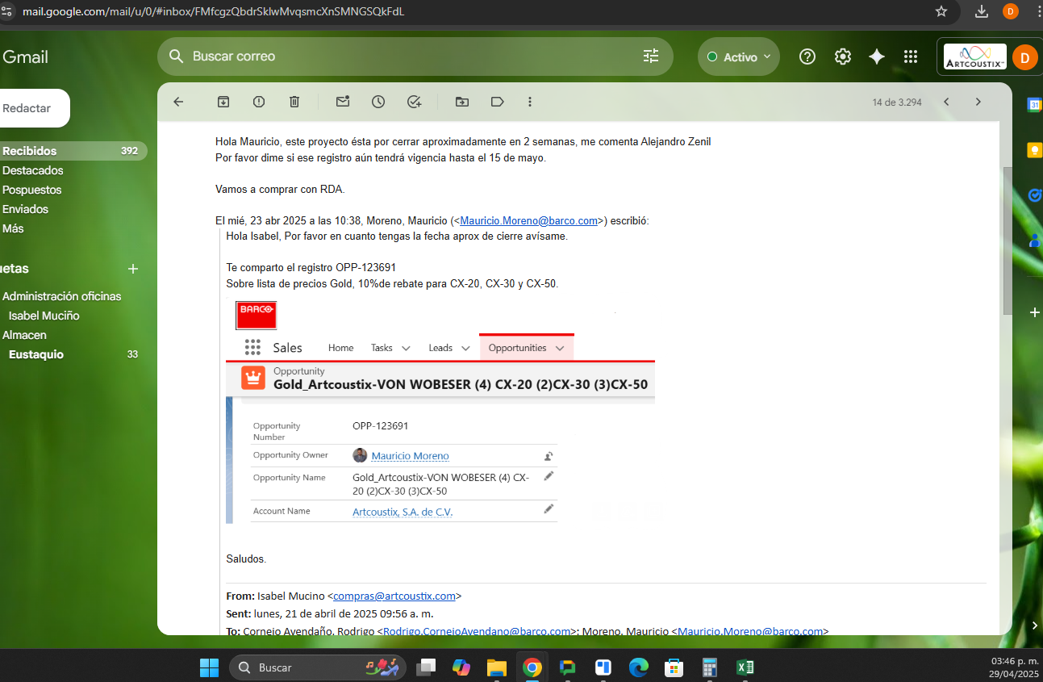The height and width of the screenshot is (682, 1043).
Task: Open the Calculator from the taskbar
Action: point(710,667)
